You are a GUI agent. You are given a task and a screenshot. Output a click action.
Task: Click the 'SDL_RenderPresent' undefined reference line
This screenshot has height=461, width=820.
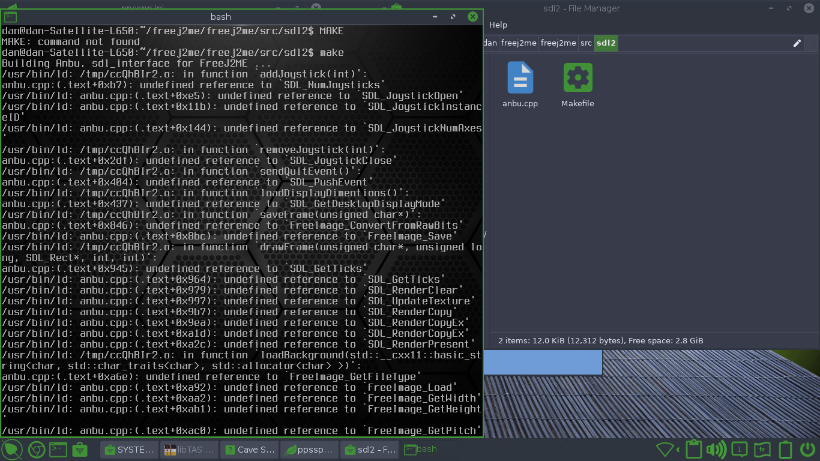point(239,344)
